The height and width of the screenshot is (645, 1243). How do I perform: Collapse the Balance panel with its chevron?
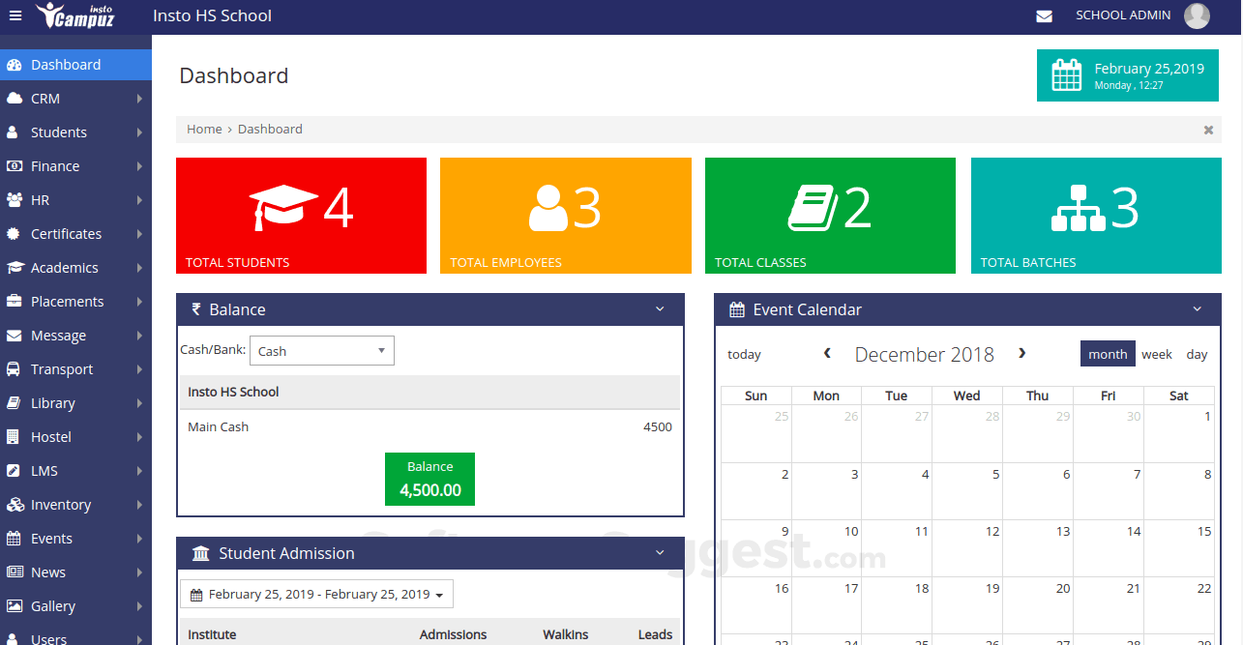(x=661, y=308)
